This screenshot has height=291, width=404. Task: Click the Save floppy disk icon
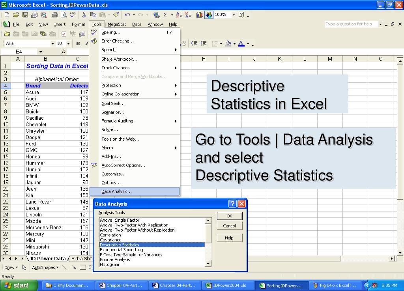[x=25, y=15]
